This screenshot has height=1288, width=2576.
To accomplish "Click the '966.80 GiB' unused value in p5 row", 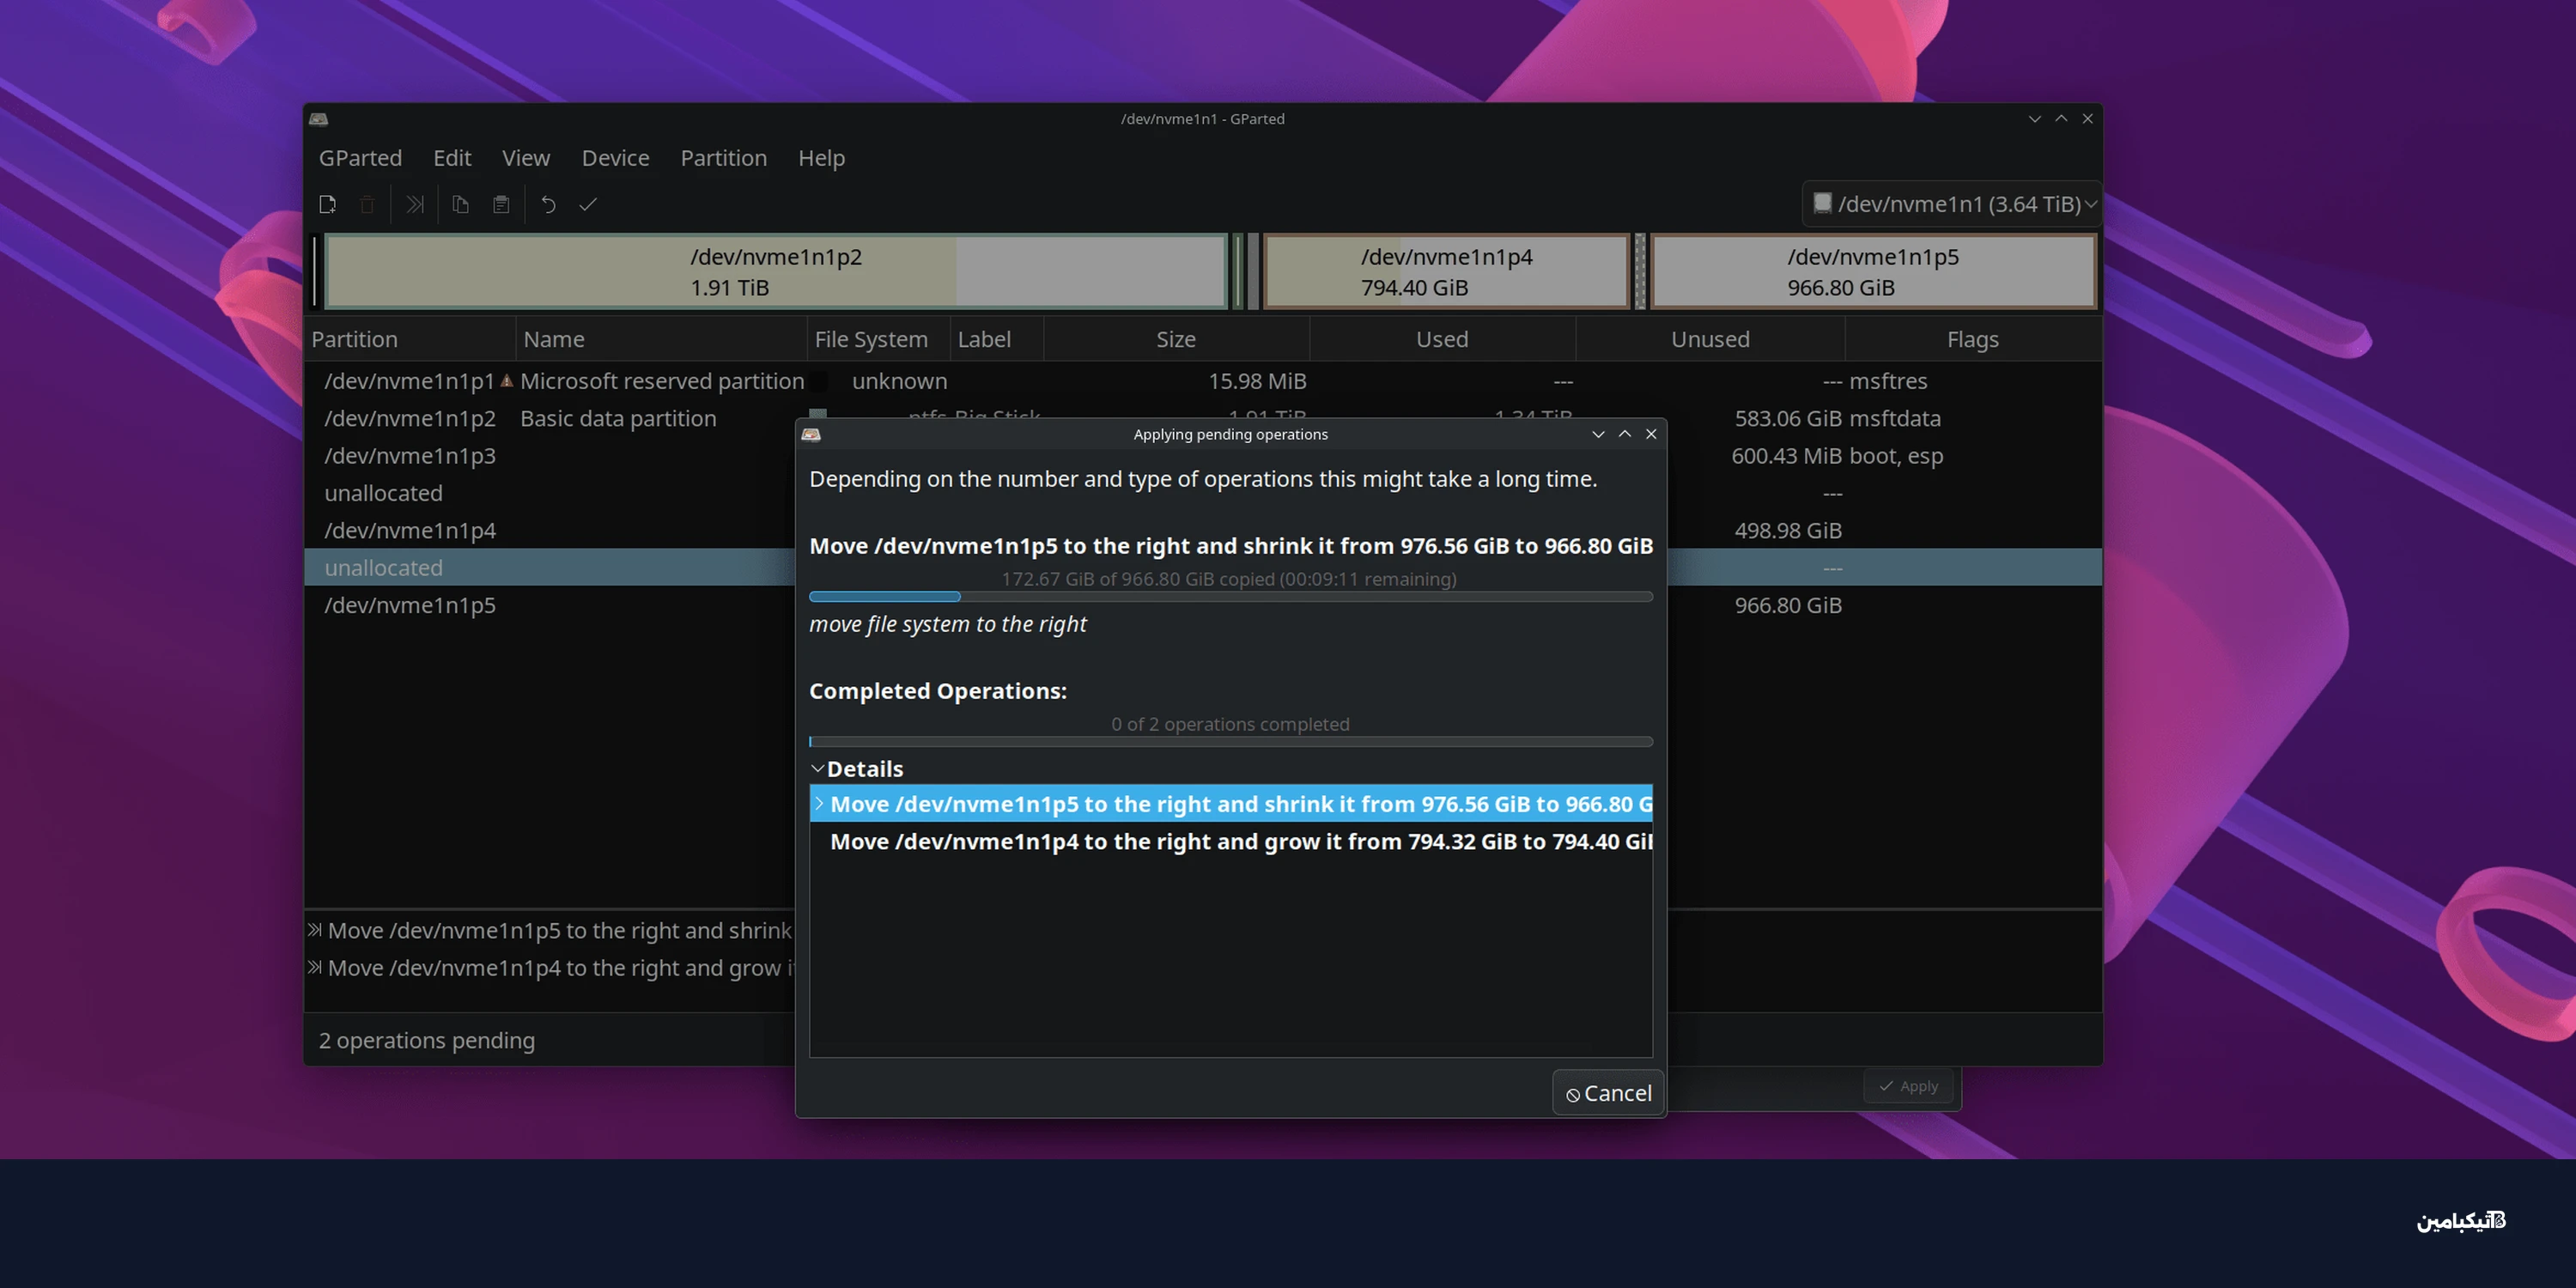I will coord(1788,605).
